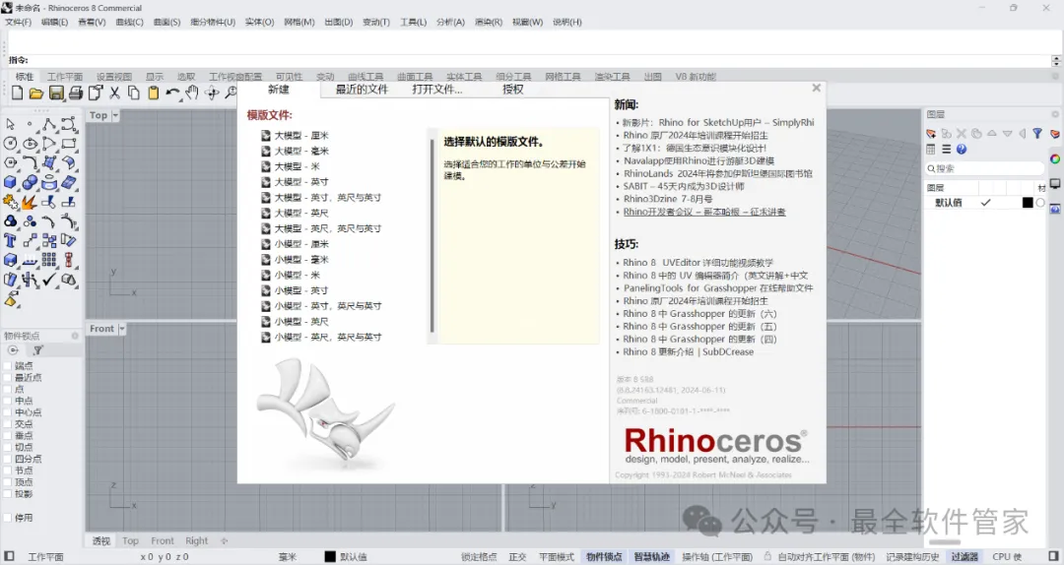Click the material circle of 默认值 layer

pyautogui.click(x=1040, y=203)
